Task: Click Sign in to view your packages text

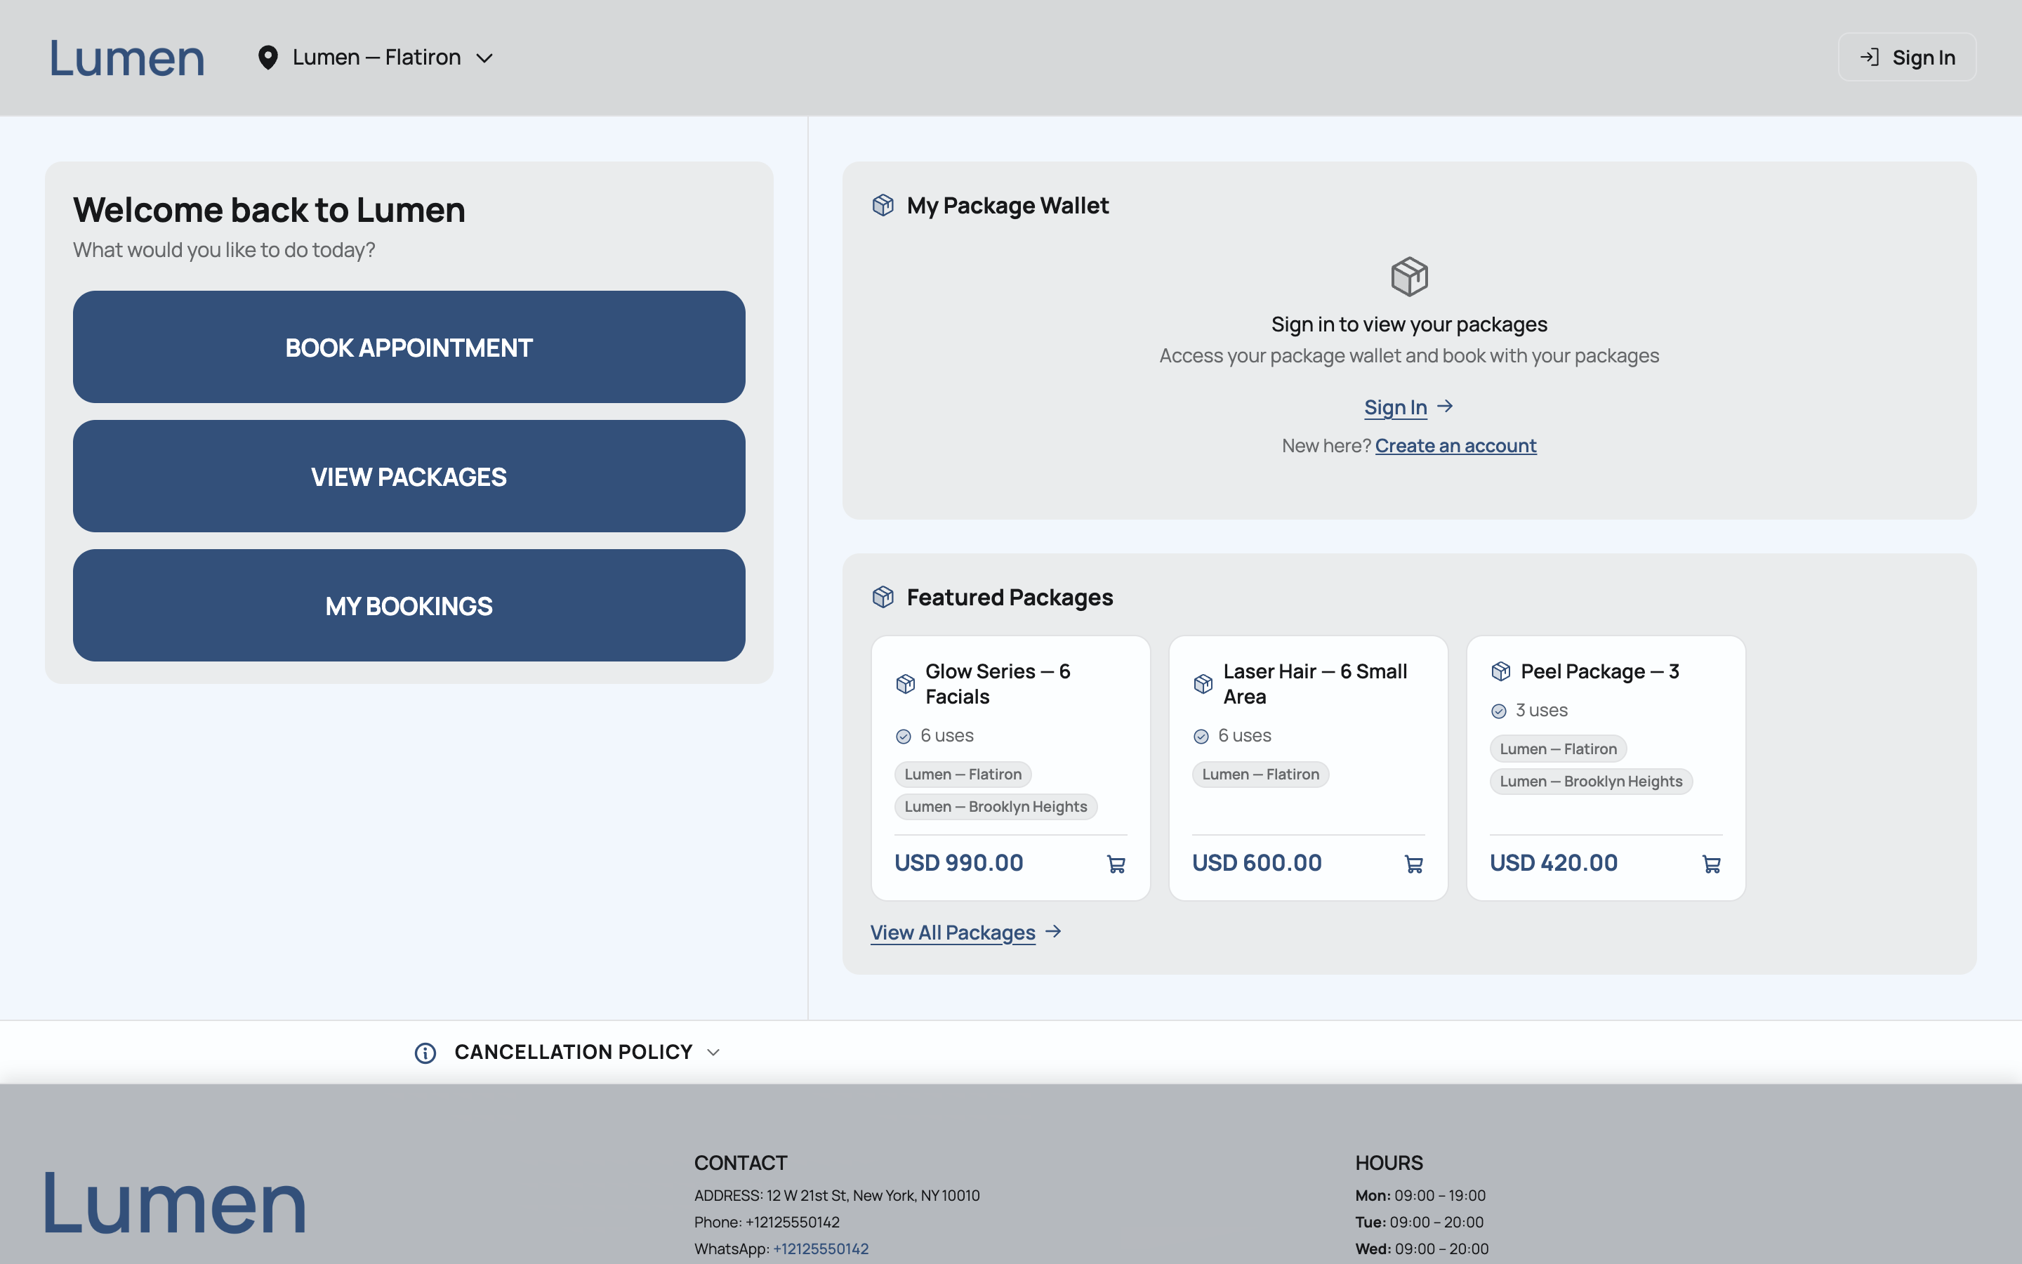Action: [x=1408, y=324]
